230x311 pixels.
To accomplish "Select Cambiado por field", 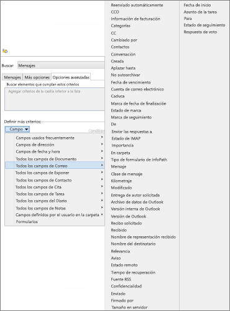I will (124, 40).
